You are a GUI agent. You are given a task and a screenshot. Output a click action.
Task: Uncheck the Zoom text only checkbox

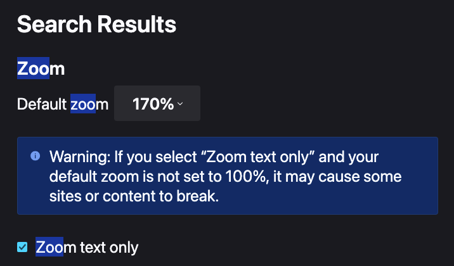coord(22,247)
